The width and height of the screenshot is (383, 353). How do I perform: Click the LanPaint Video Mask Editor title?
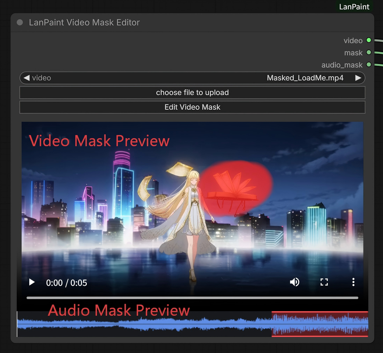84,22
